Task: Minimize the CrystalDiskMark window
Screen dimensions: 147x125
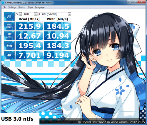Action: pos(130,2)
